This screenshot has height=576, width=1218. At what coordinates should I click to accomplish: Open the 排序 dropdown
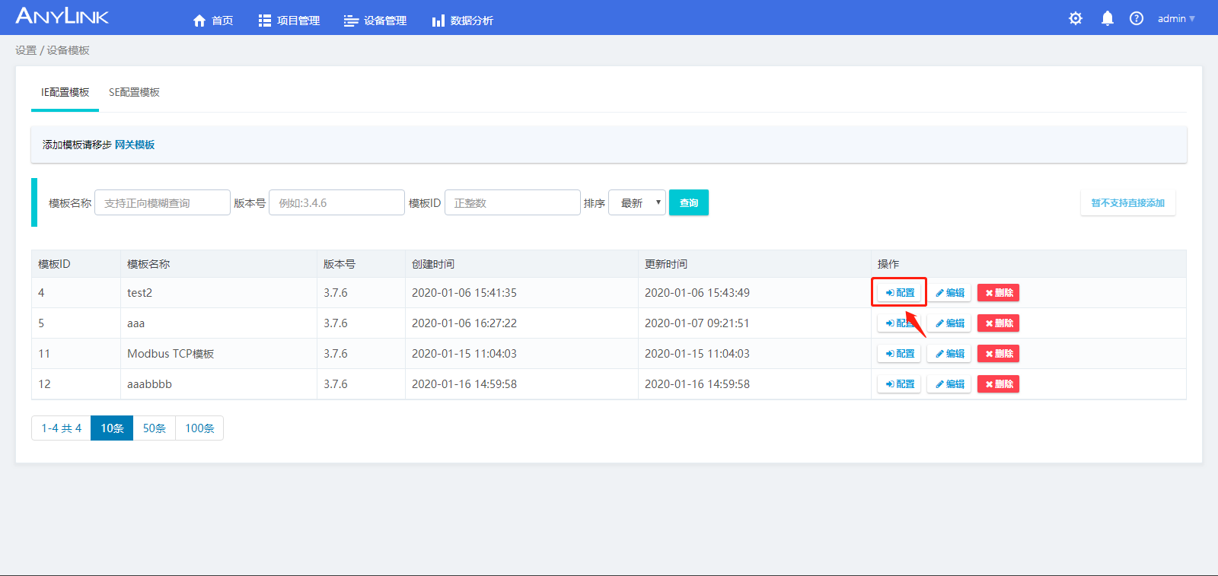pyautogui.click(x=637, y=202)
